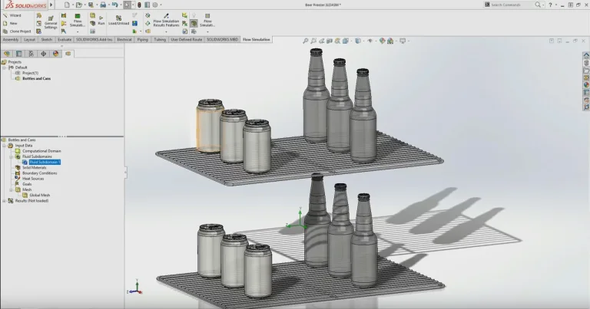Viewport: 590px width, 309px height.
Task: Expand the Results (Not loaded) node
Action: point(5,201)
